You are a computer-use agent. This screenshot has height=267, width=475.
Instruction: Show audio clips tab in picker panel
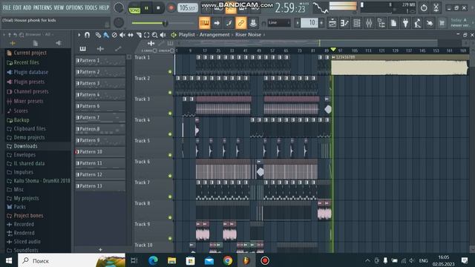(x=100, y=49)
